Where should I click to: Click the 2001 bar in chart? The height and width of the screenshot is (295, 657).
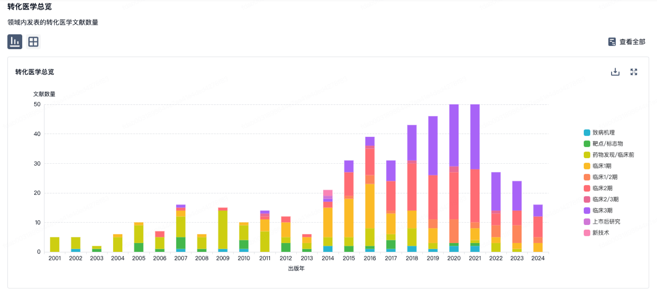click(55, 244)
